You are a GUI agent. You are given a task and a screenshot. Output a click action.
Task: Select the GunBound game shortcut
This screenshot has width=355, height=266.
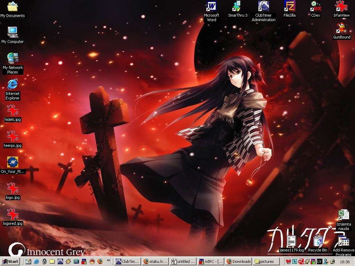341,31
